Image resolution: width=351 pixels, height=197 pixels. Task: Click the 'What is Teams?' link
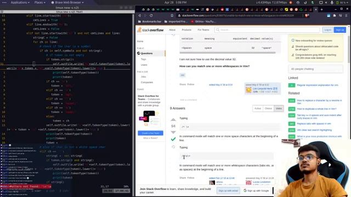150,138
